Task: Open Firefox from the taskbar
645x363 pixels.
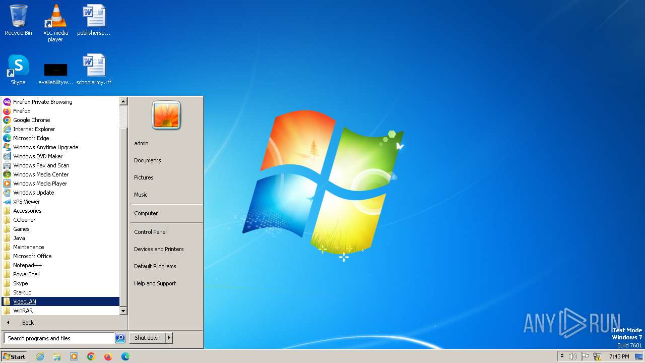Action: click(x=108, y=356)
